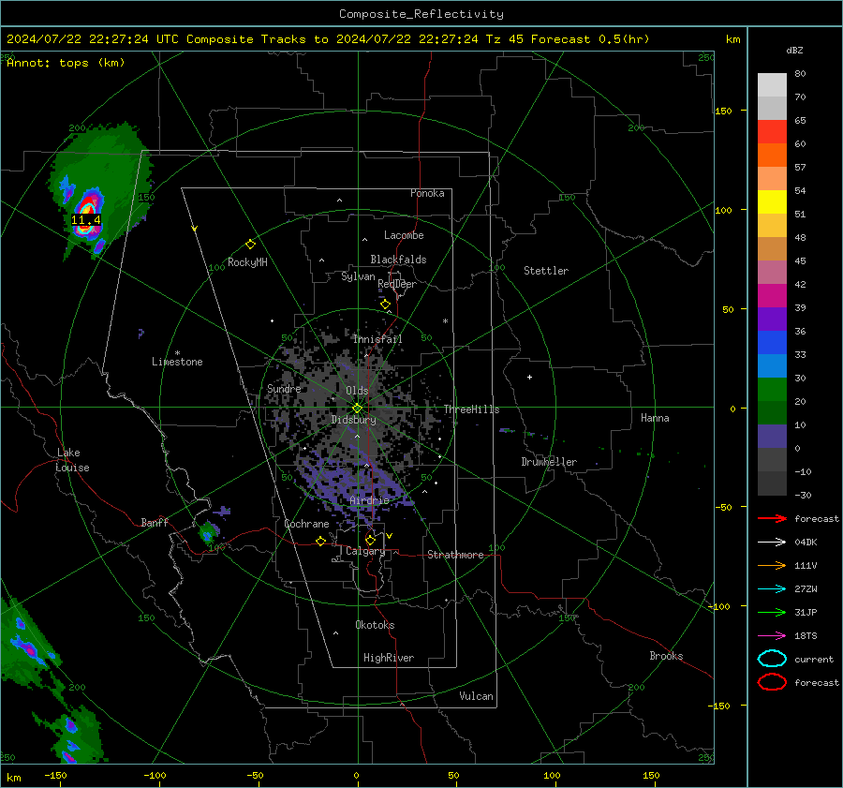Viewport: 843px width, 788px height.
Task: Click the Brooks label
Action: [666, 656]
